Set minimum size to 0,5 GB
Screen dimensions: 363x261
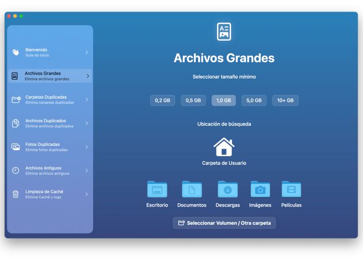click(194, 100)
